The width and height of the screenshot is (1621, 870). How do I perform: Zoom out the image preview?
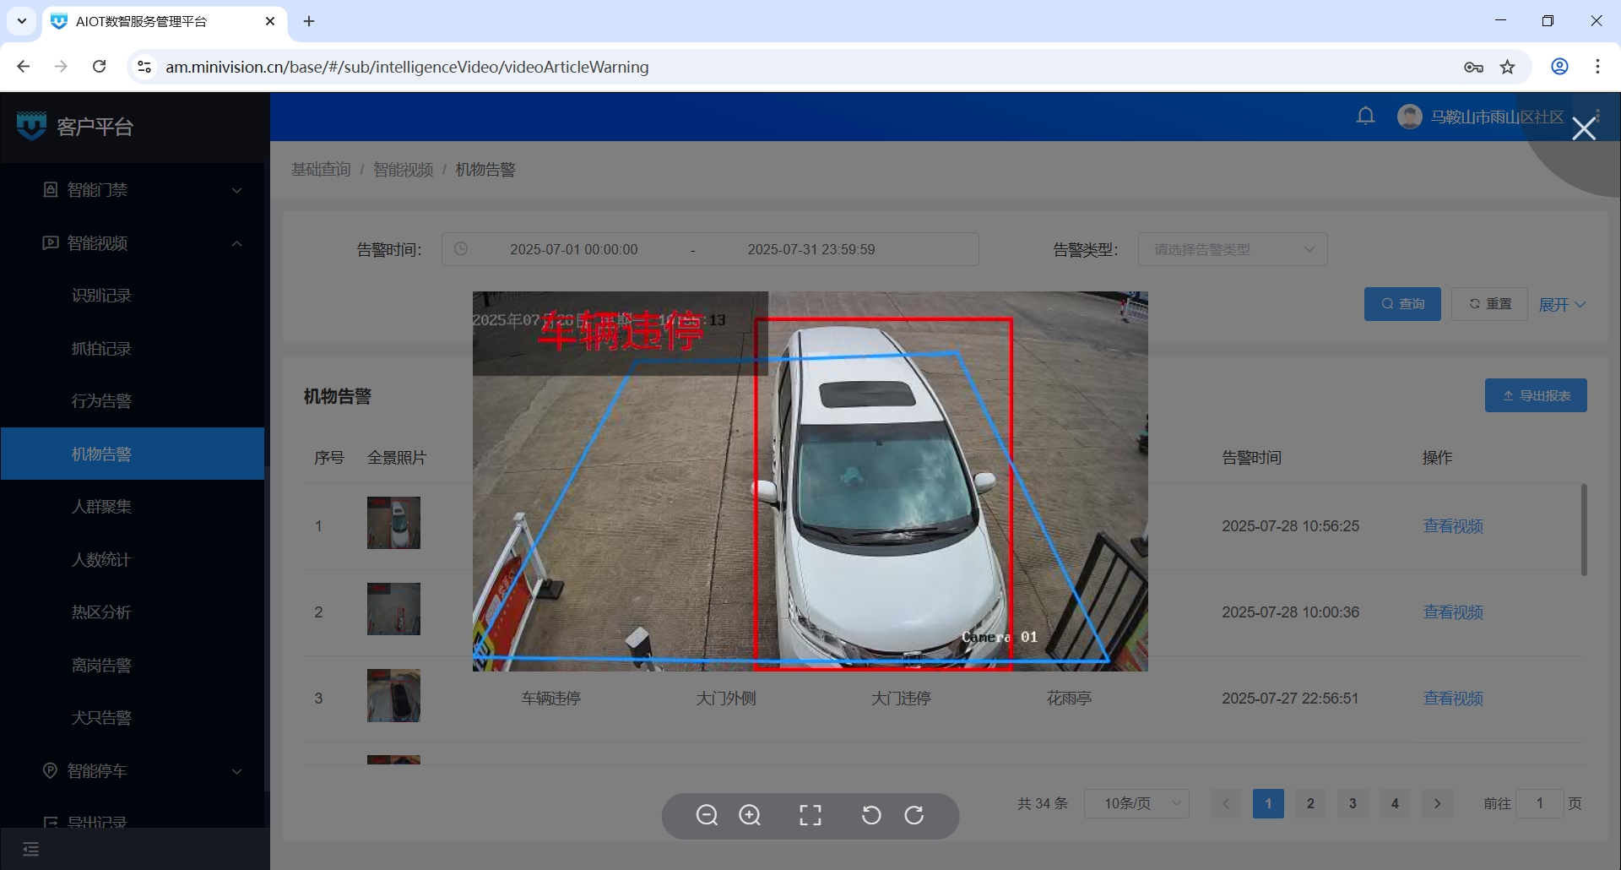click(x=707, y=815)
